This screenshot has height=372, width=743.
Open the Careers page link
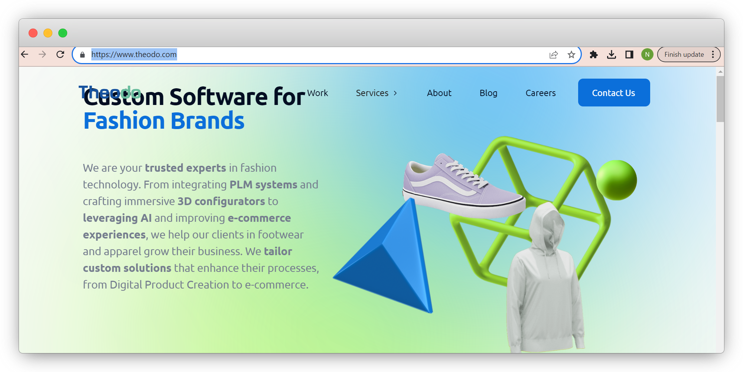point(540,93)
